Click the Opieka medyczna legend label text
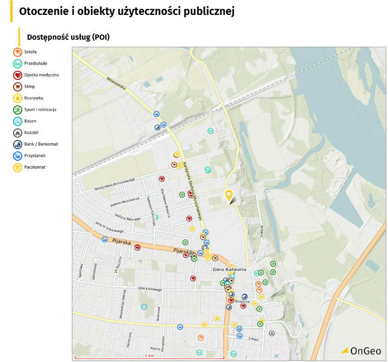Image resolution: width=388 pixels, height=362 pixels. (x=42, y=75)
